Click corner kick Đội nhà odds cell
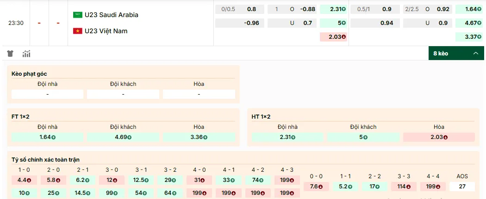 click(x=47, y=94)
